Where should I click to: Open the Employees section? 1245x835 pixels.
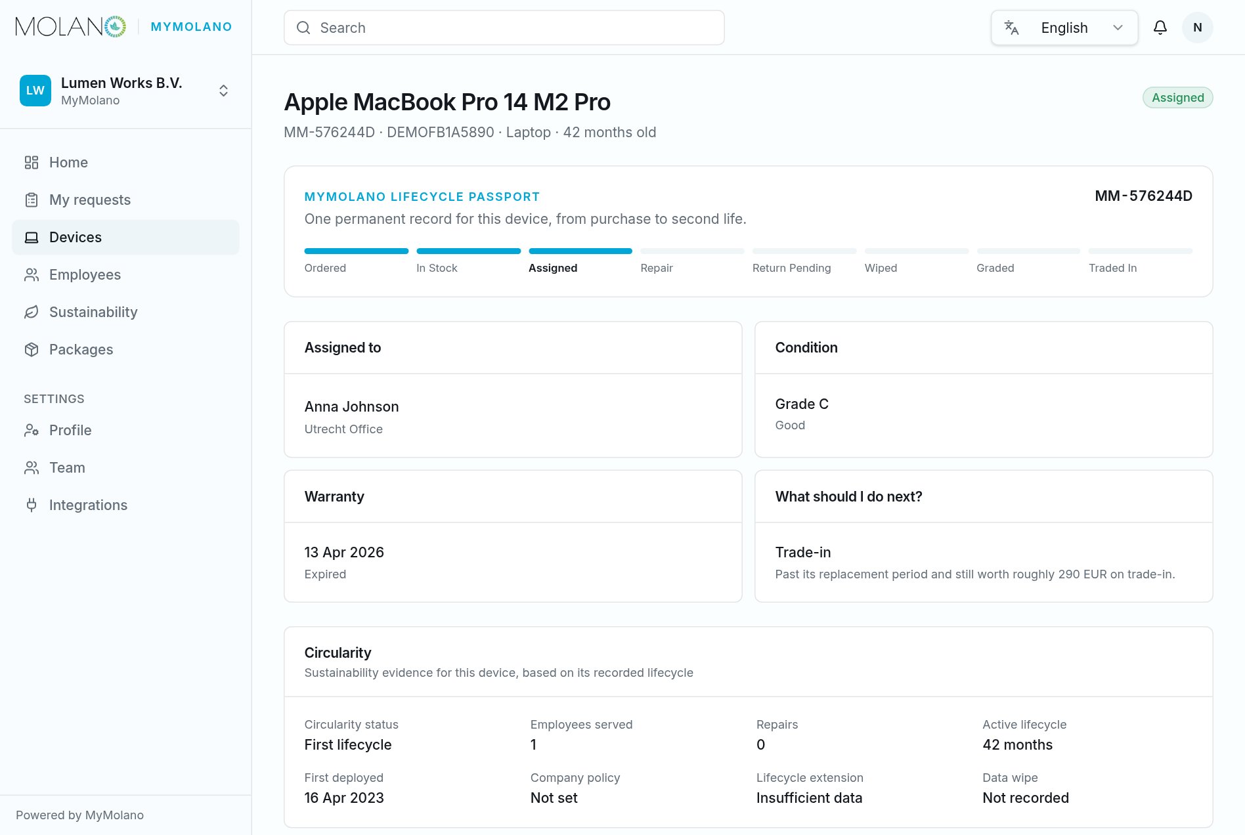[125, 274]
